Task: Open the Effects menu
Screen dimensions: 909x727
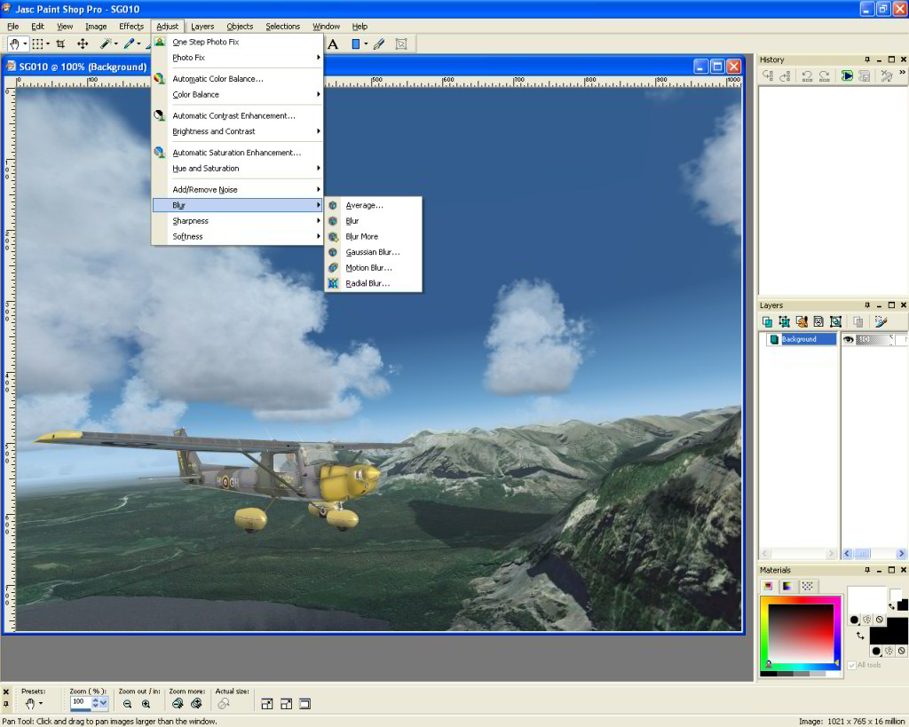Action: tap(131, 27)
